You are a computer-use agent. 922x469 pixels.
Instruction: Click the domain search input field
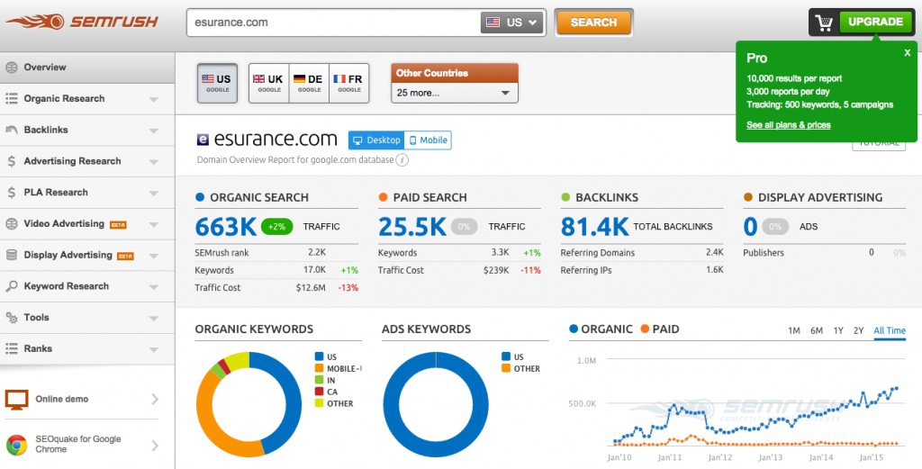point(334,23)
